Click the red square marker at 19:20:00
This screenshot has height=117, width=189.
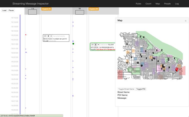click(26, 35)
